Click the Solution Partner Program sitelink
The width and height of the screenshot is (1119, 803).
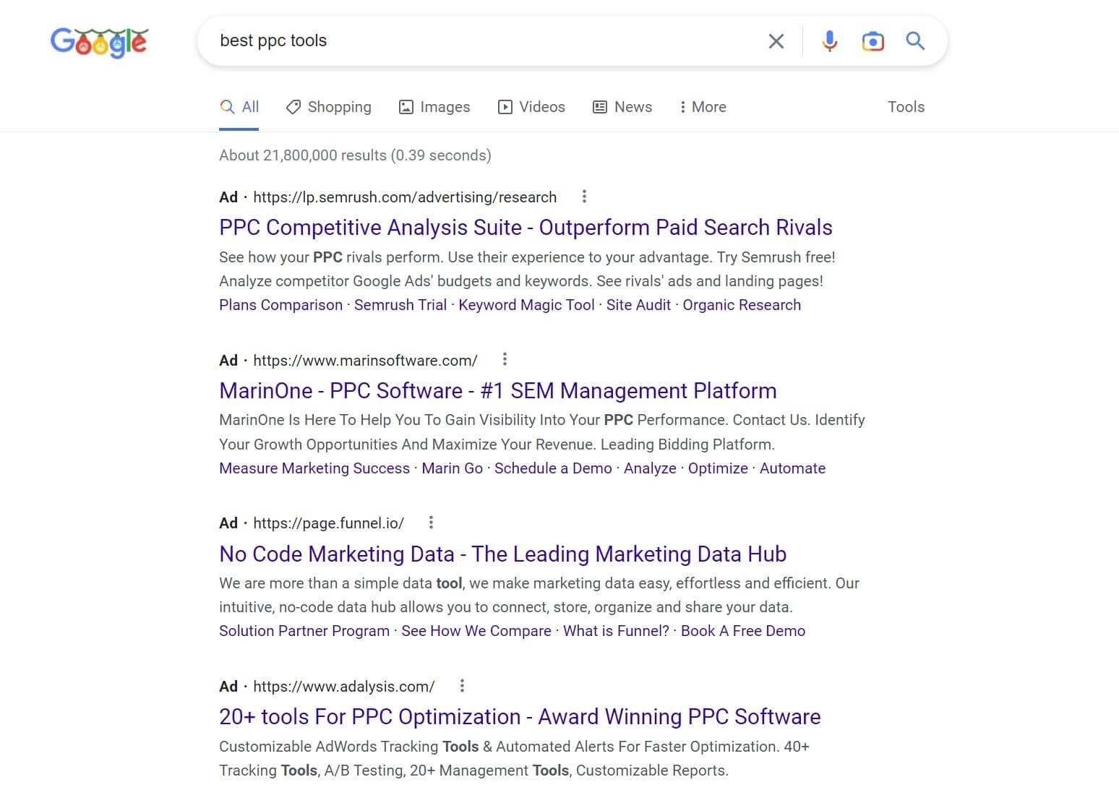[304, 631]
